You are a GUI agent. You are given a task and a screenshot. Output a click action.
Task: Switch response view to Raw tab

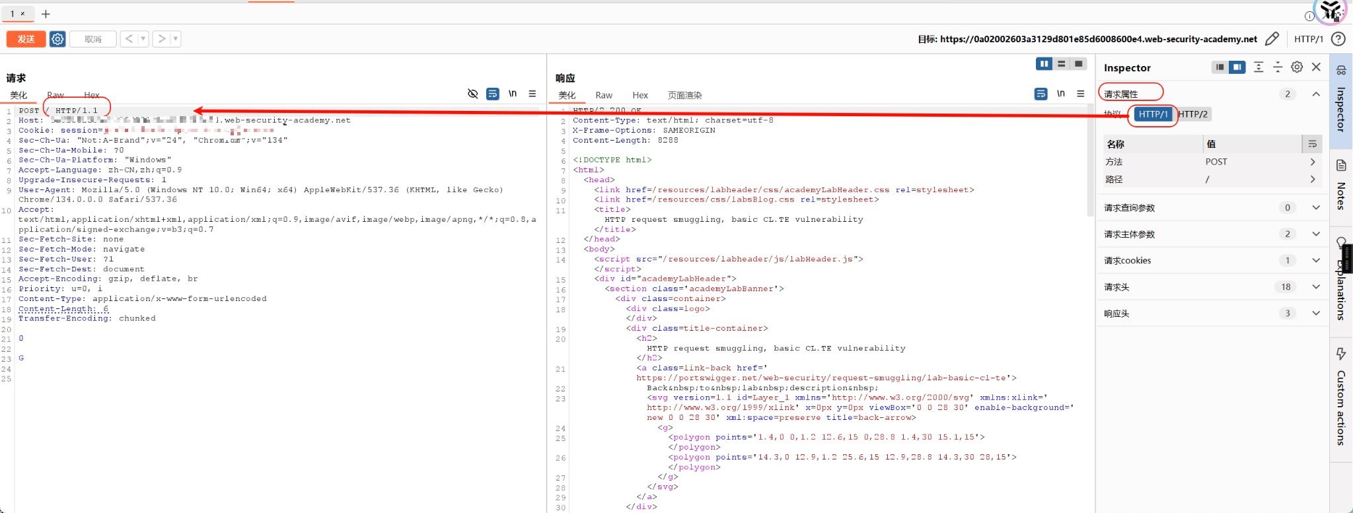click(x=604, y=95)
